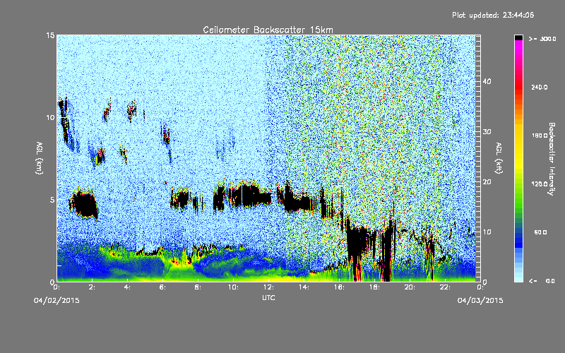The height and width of the screenshot is (353, 565).
Task: Click the '>= 300.0' colorbar maximum label
Action: click(x=542, y=39)
